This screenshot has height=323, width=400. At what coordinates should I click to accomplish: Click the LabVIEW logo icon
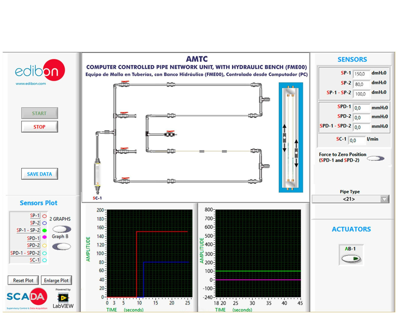point(63,298)
